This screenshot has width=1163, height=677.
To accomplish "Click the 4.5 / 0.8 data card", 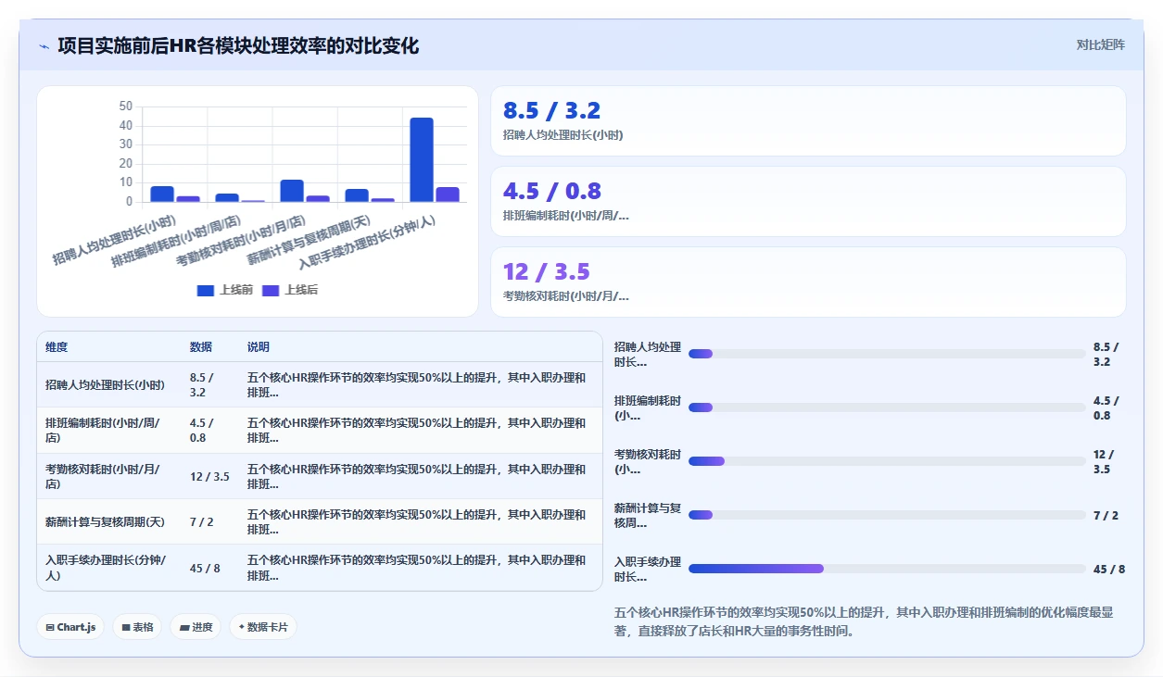I will (808, 202).
